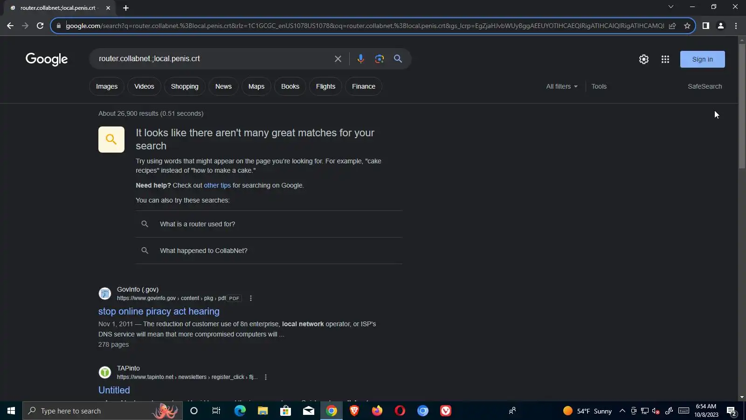The image size is (746, 420).
Task: Open Google quick settings gear
Action: pyautogui.click(x=644, y=59)
